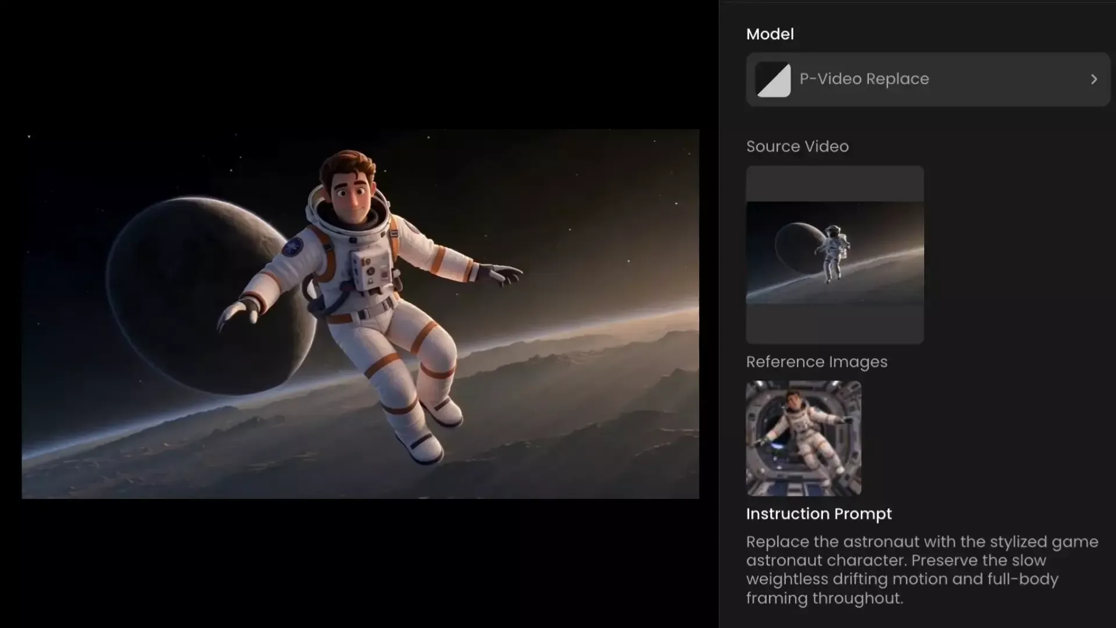Select the space station reference image thumbnail
Screen dimensions: 1116x628
coord(804,438)
